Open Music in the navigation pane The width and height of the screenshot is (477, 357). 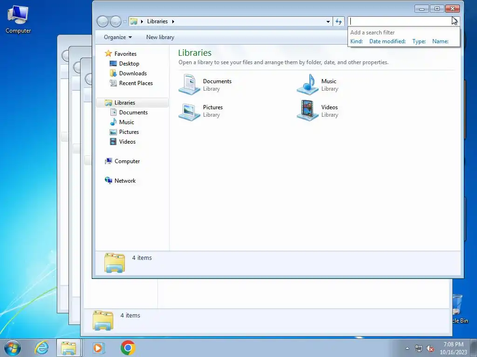click(127, 122)
